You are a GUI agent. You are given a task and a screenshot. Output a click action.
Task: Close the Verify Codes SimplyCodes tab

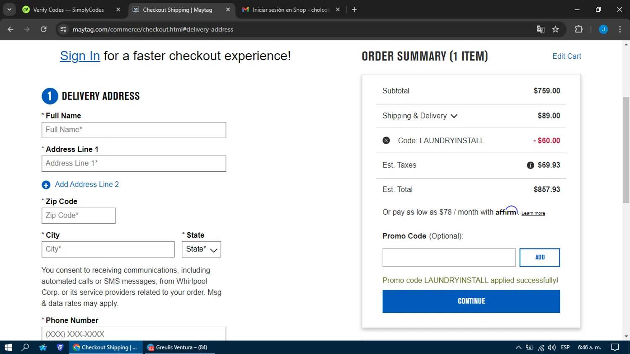pyautogui.click(x=118, y=10)
